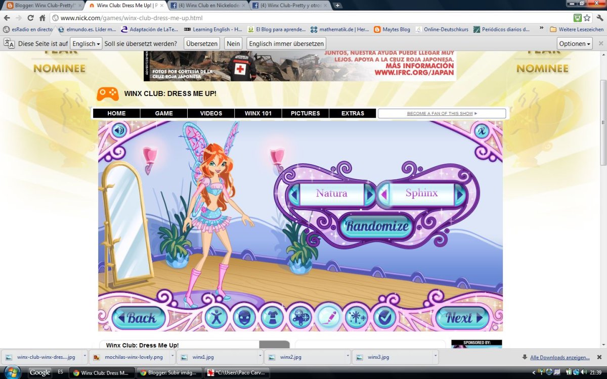
Task: Open Maytes Blog bookmark
Action: [x=392, y=29]
